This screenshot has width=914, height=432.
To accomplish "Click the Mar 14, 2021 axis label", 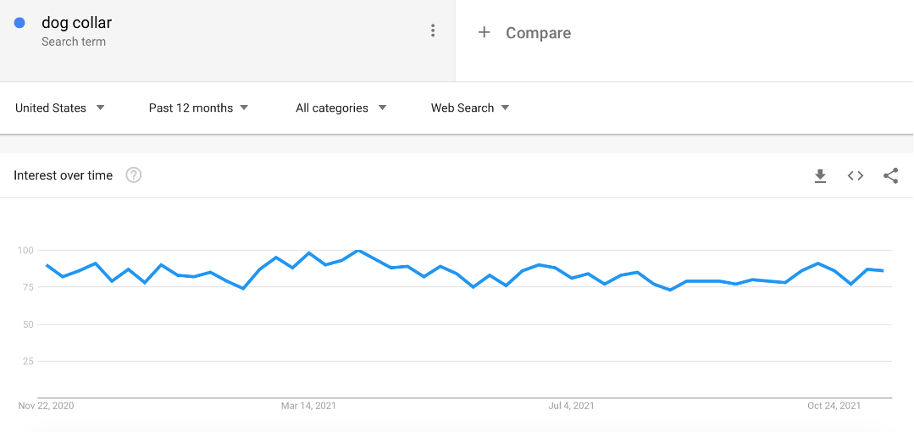I will click(x=308, y=406).
